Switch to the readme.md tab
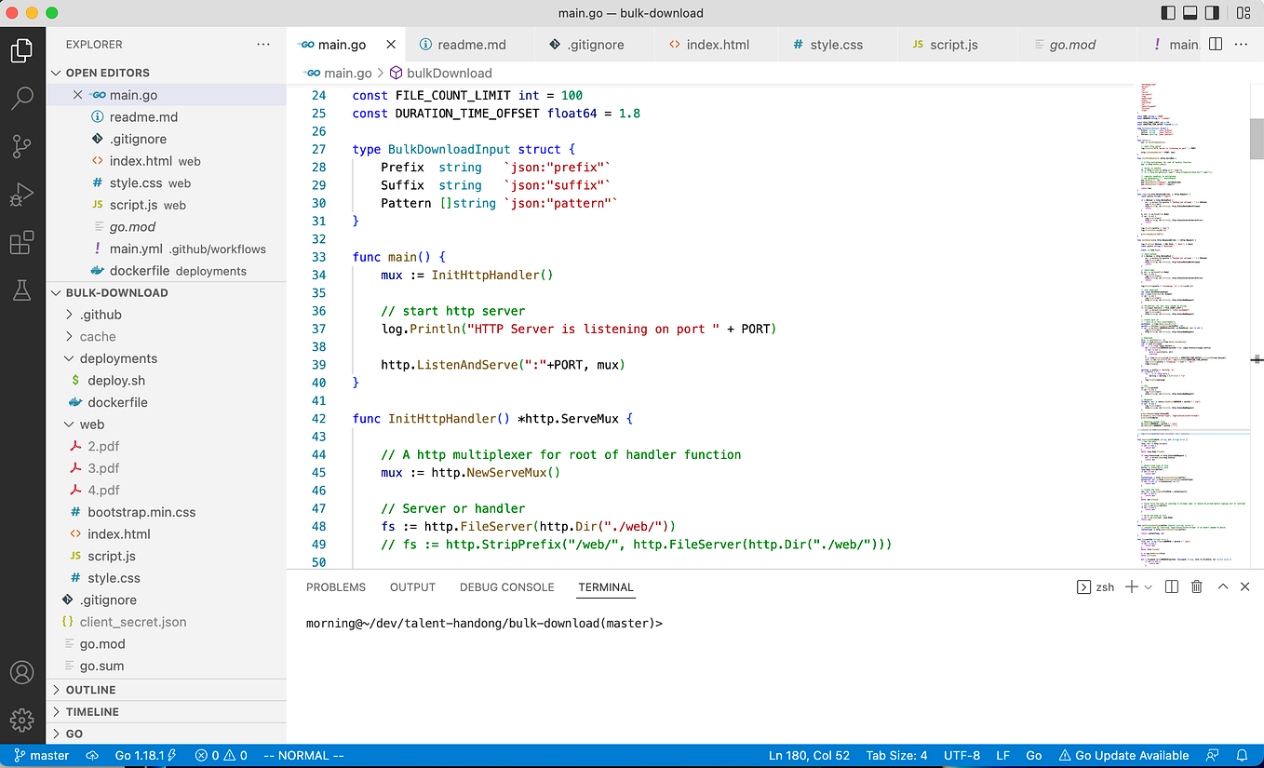The width and height of the screenshot is (1264, 768). coord(470,43)
